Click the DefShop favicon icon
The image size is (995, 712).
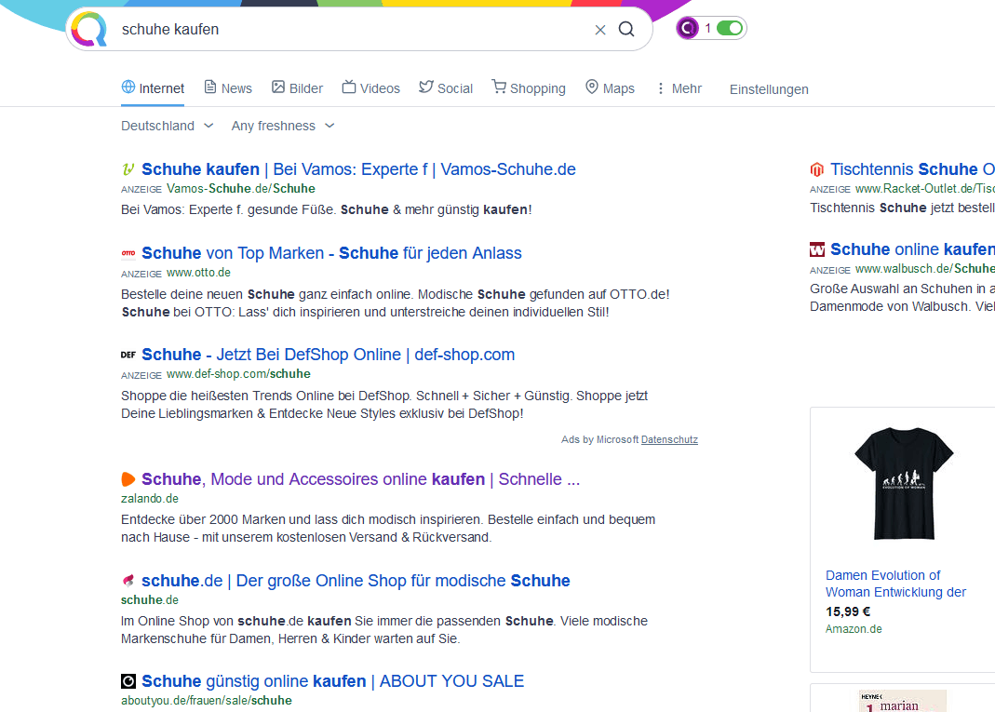(128, 355)
